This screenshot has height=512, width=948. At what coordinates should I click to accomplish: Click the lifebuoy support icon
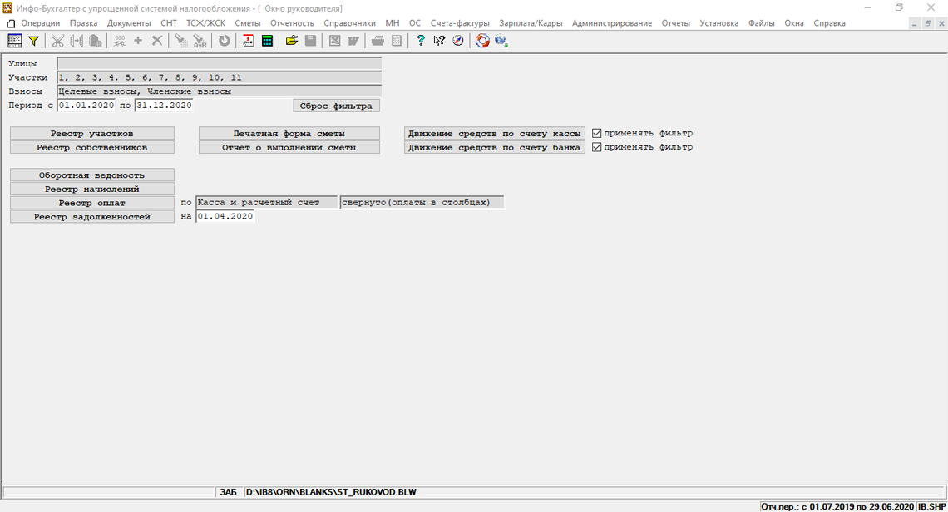click(x=481, y=41)
